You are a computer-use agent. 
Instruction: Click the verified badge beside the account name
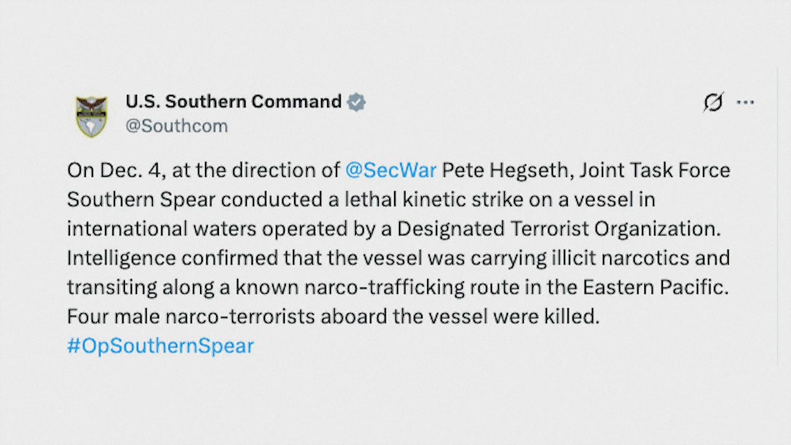[x=356, y=102]
